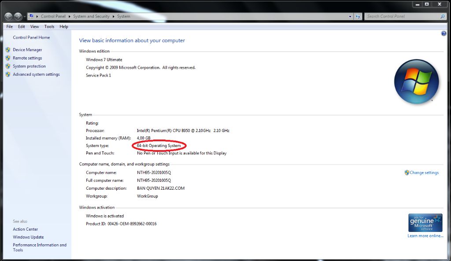Screen dimensions: 451x261
Task: Open address bar history dropdown
Action: click(350, 16)
